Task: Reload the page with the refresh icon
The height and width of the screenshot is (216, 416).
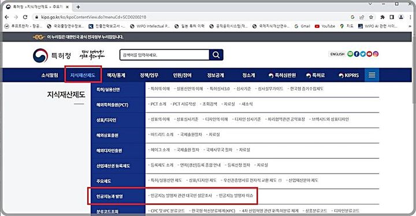Action: coord(25,17)
